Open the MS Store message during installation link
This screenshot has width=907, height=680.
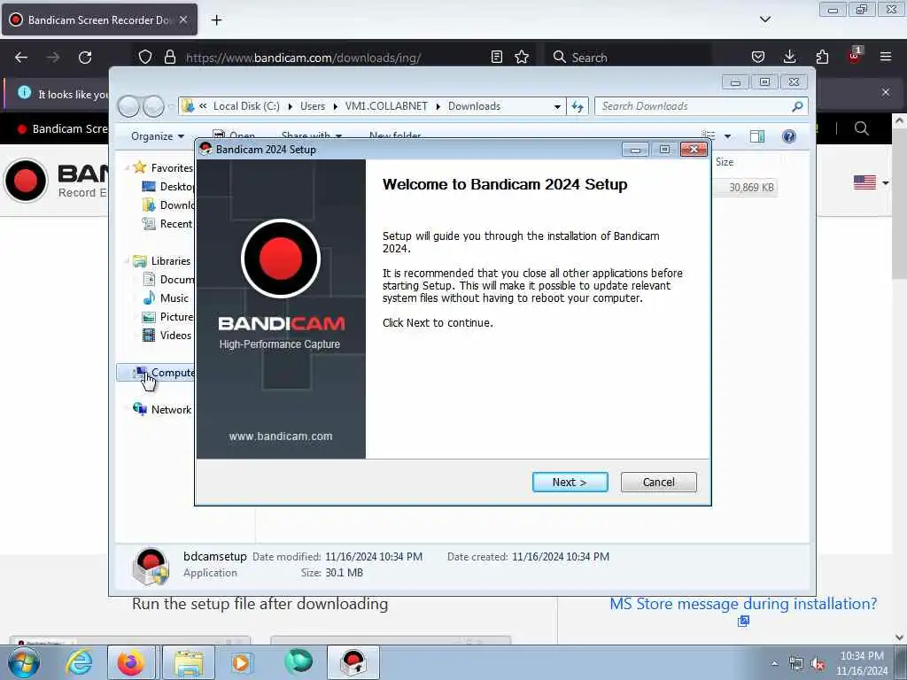pos(743,604)
